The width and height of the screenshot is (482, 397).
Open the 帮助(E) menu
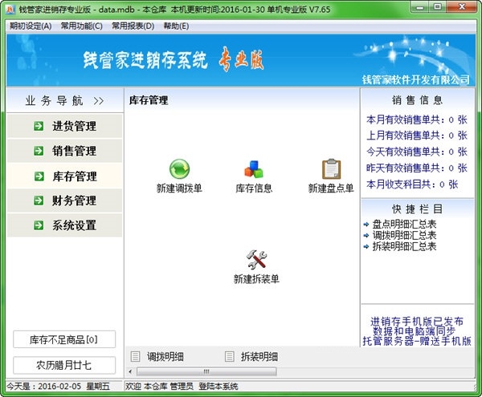click(x=176, y=26)
